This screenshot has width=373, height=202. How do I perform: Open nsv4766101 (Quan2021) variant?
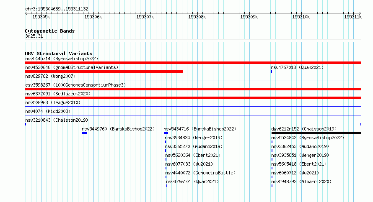192,182
